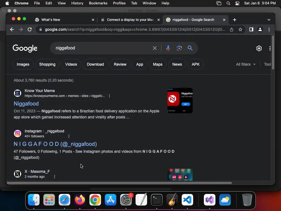Open more options next to Know Your Meme result

(x=109, y=96)
